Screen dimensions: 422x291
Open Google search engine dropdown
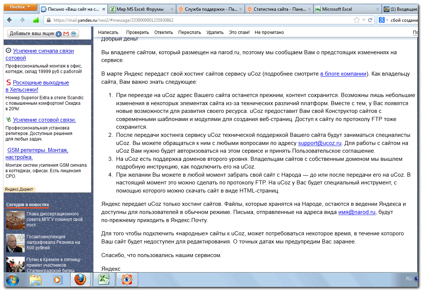point(383,20)
